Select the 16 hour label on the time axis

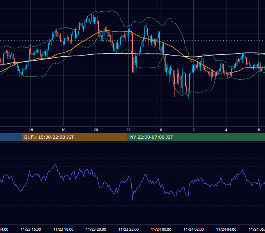coord(31,130)
